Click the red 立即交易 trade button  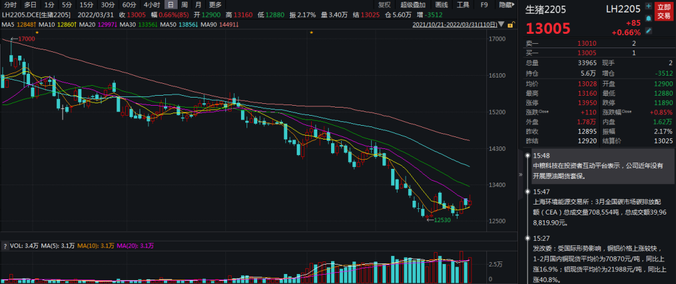click(663, 12)
